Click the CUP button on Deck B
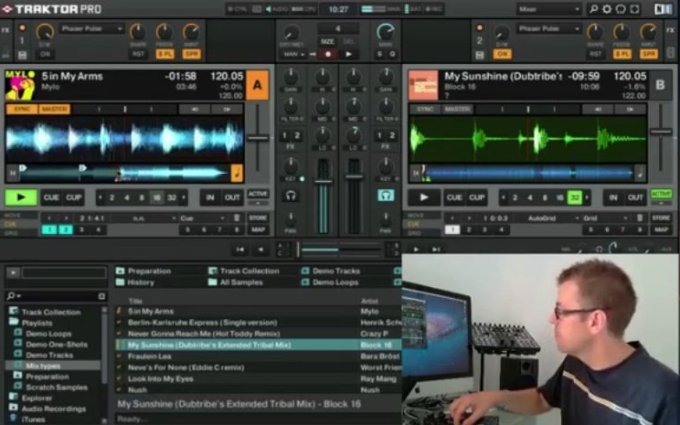 [x=476, y=198]
